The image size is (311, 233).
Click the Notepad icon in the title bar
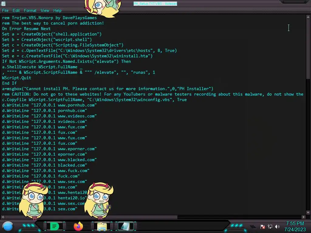click(3, 3)
